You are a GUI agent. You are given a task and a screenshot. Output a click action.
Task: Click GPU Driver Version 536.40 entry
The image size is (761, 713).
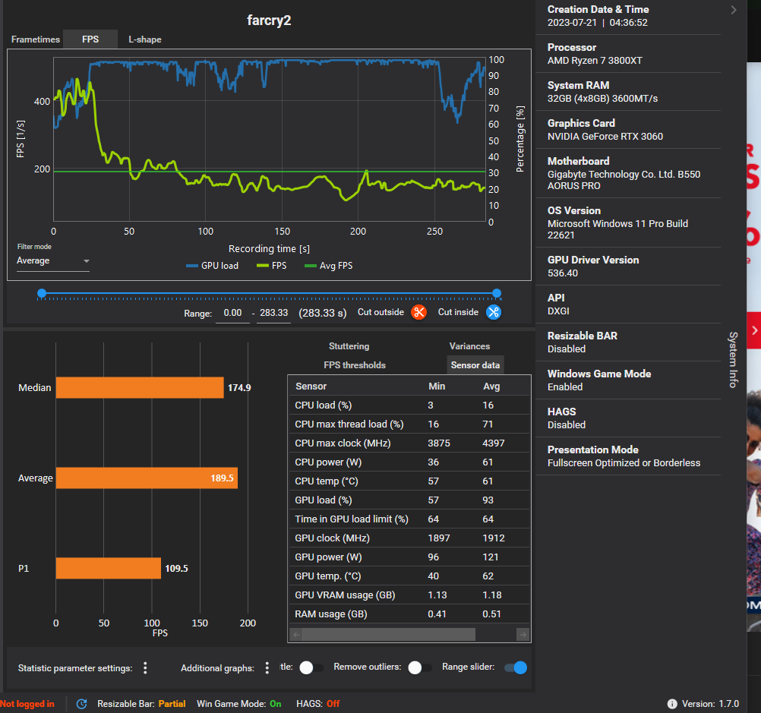[628, 267]
